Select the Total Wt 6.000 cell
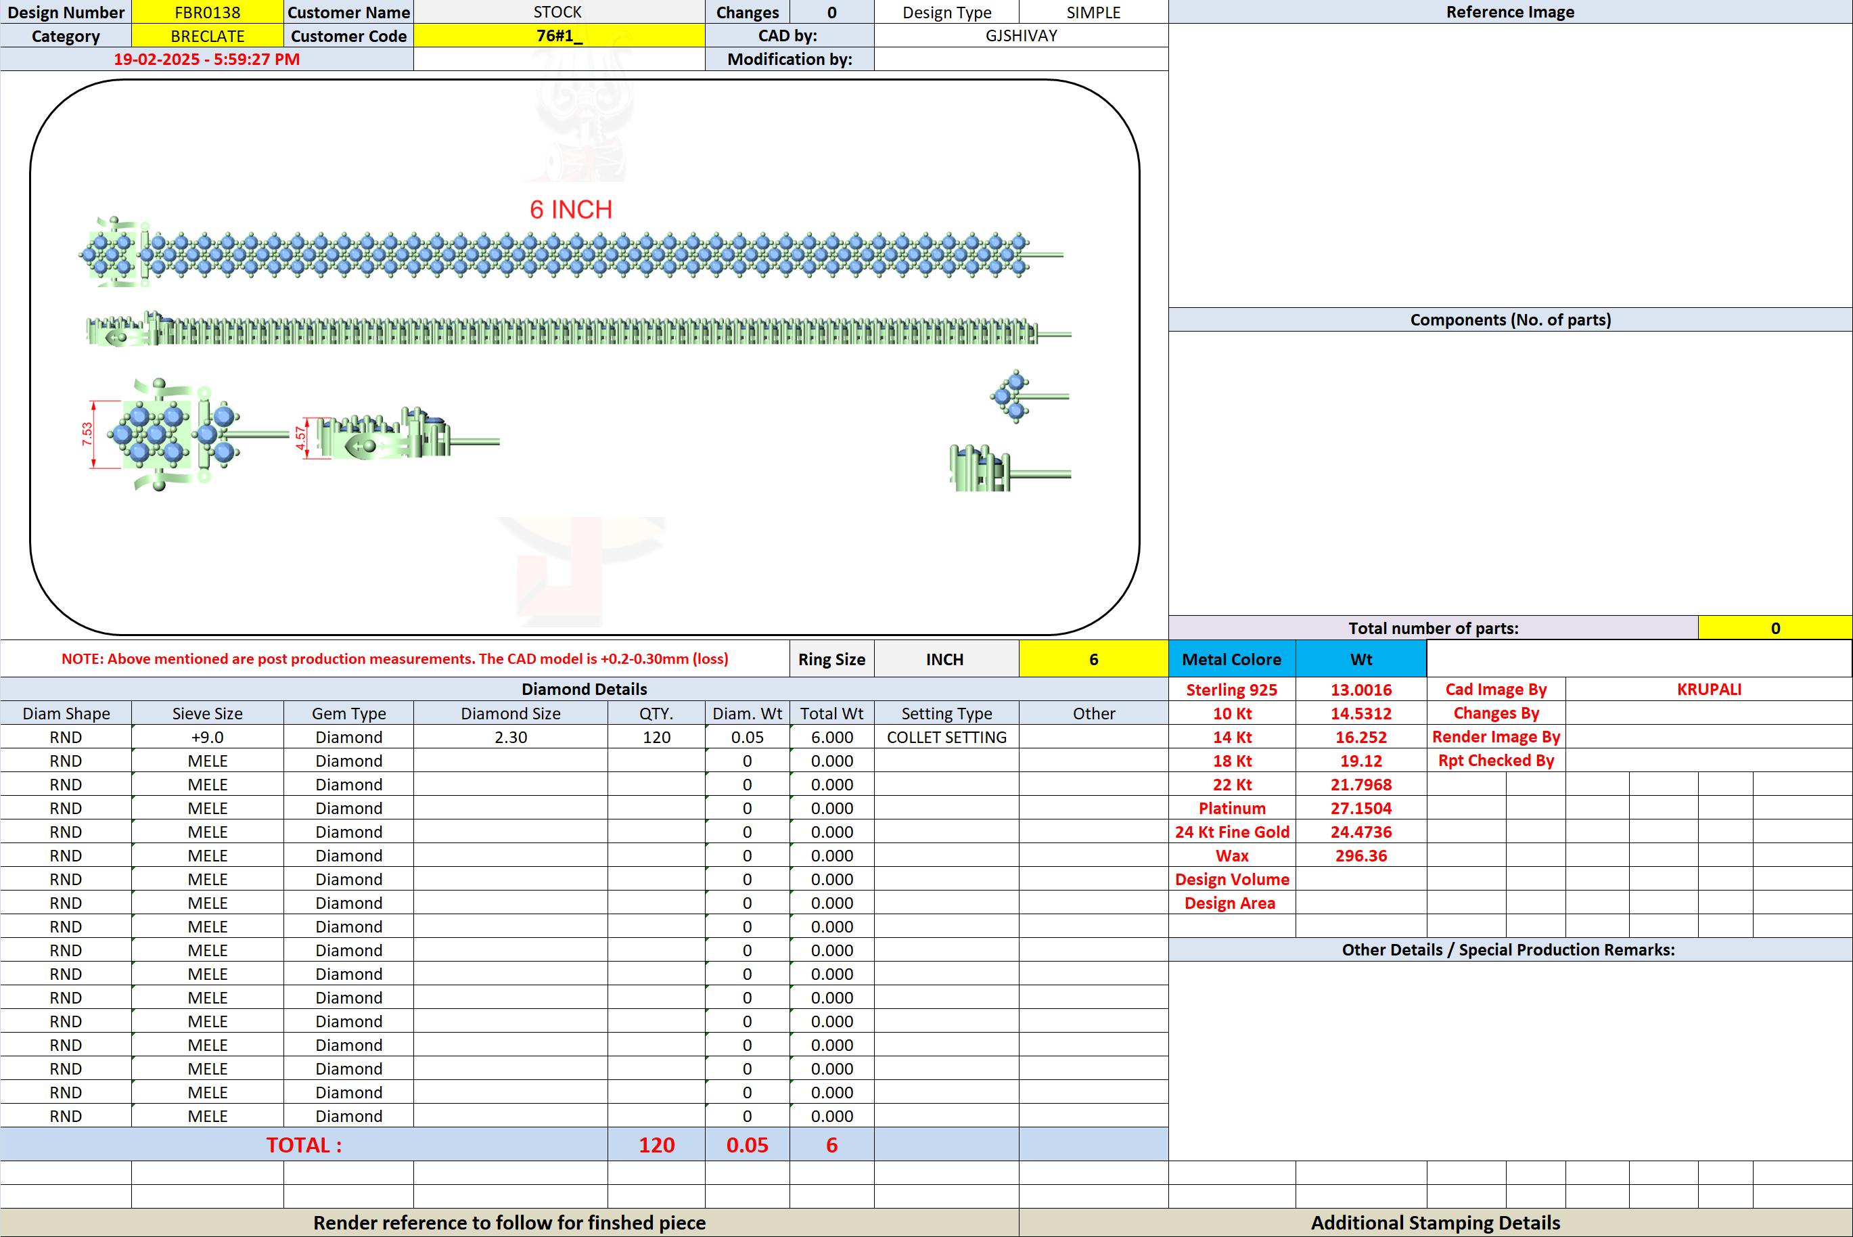This screenshot has height=1237, width=1853. 832,737
